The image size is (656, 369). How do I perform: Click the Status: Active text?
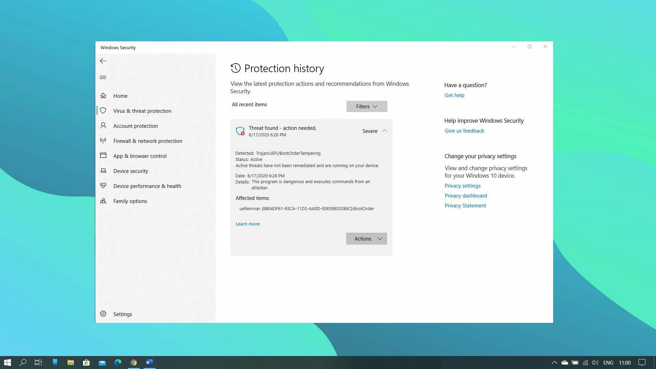(249, 159)
